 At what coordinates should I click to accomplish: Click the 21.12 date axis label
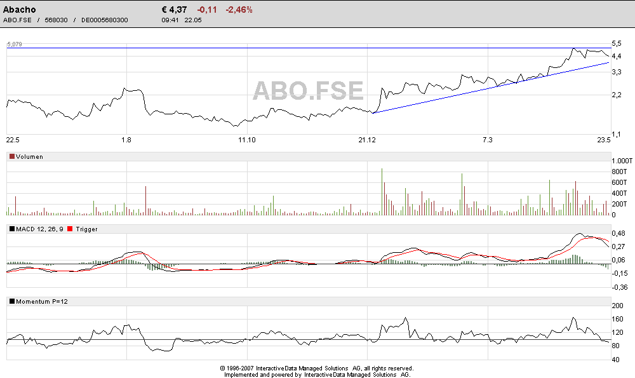point(366,140)
